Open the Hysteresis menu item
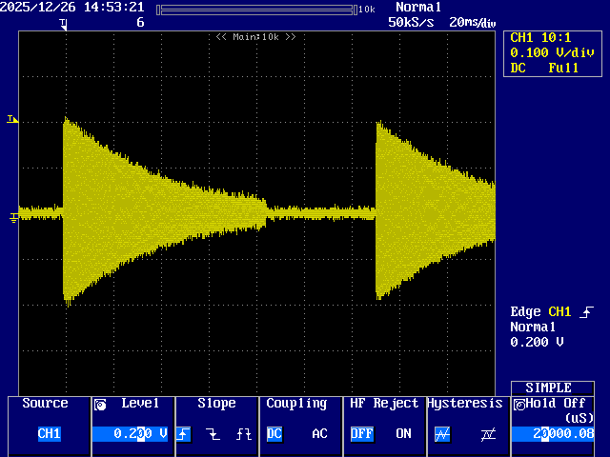Image resolution: width=610 pixels, height=457 pixels. tap(464, 404)
